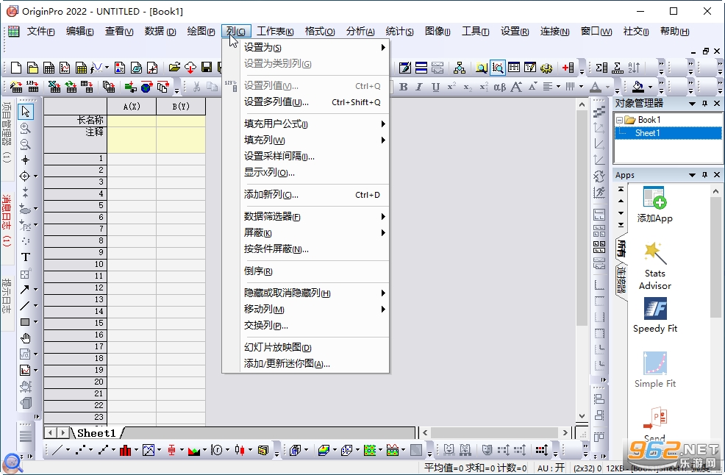Screen dimensions: 725x475
Task: Toggle Bold text formatting
Action: coord(403,87)
